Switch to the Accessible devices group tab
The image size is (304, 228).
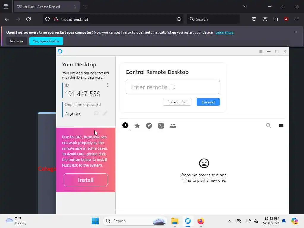click(x=173, y=126)
